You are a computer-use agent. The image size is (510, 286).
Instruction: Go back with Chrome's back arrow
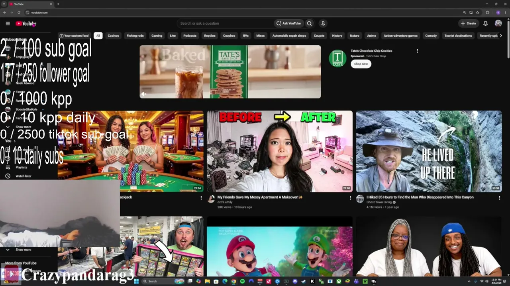coord(4,12)
